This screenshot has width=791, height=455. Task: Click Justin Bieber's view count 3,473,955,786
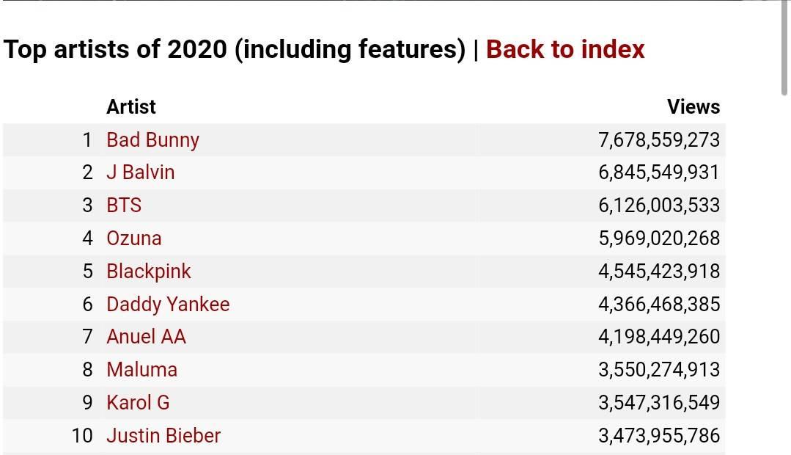pos(659,436)
